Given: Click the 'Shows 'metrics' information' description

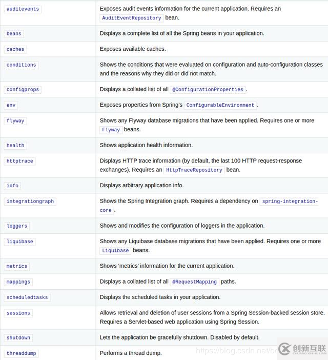Looking at the screenshot, I should [167, 266].
